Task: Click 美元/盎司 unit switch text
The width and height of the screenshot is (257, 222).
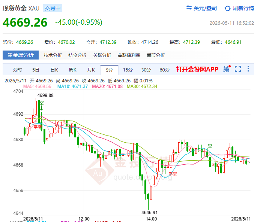Action: 205,8
